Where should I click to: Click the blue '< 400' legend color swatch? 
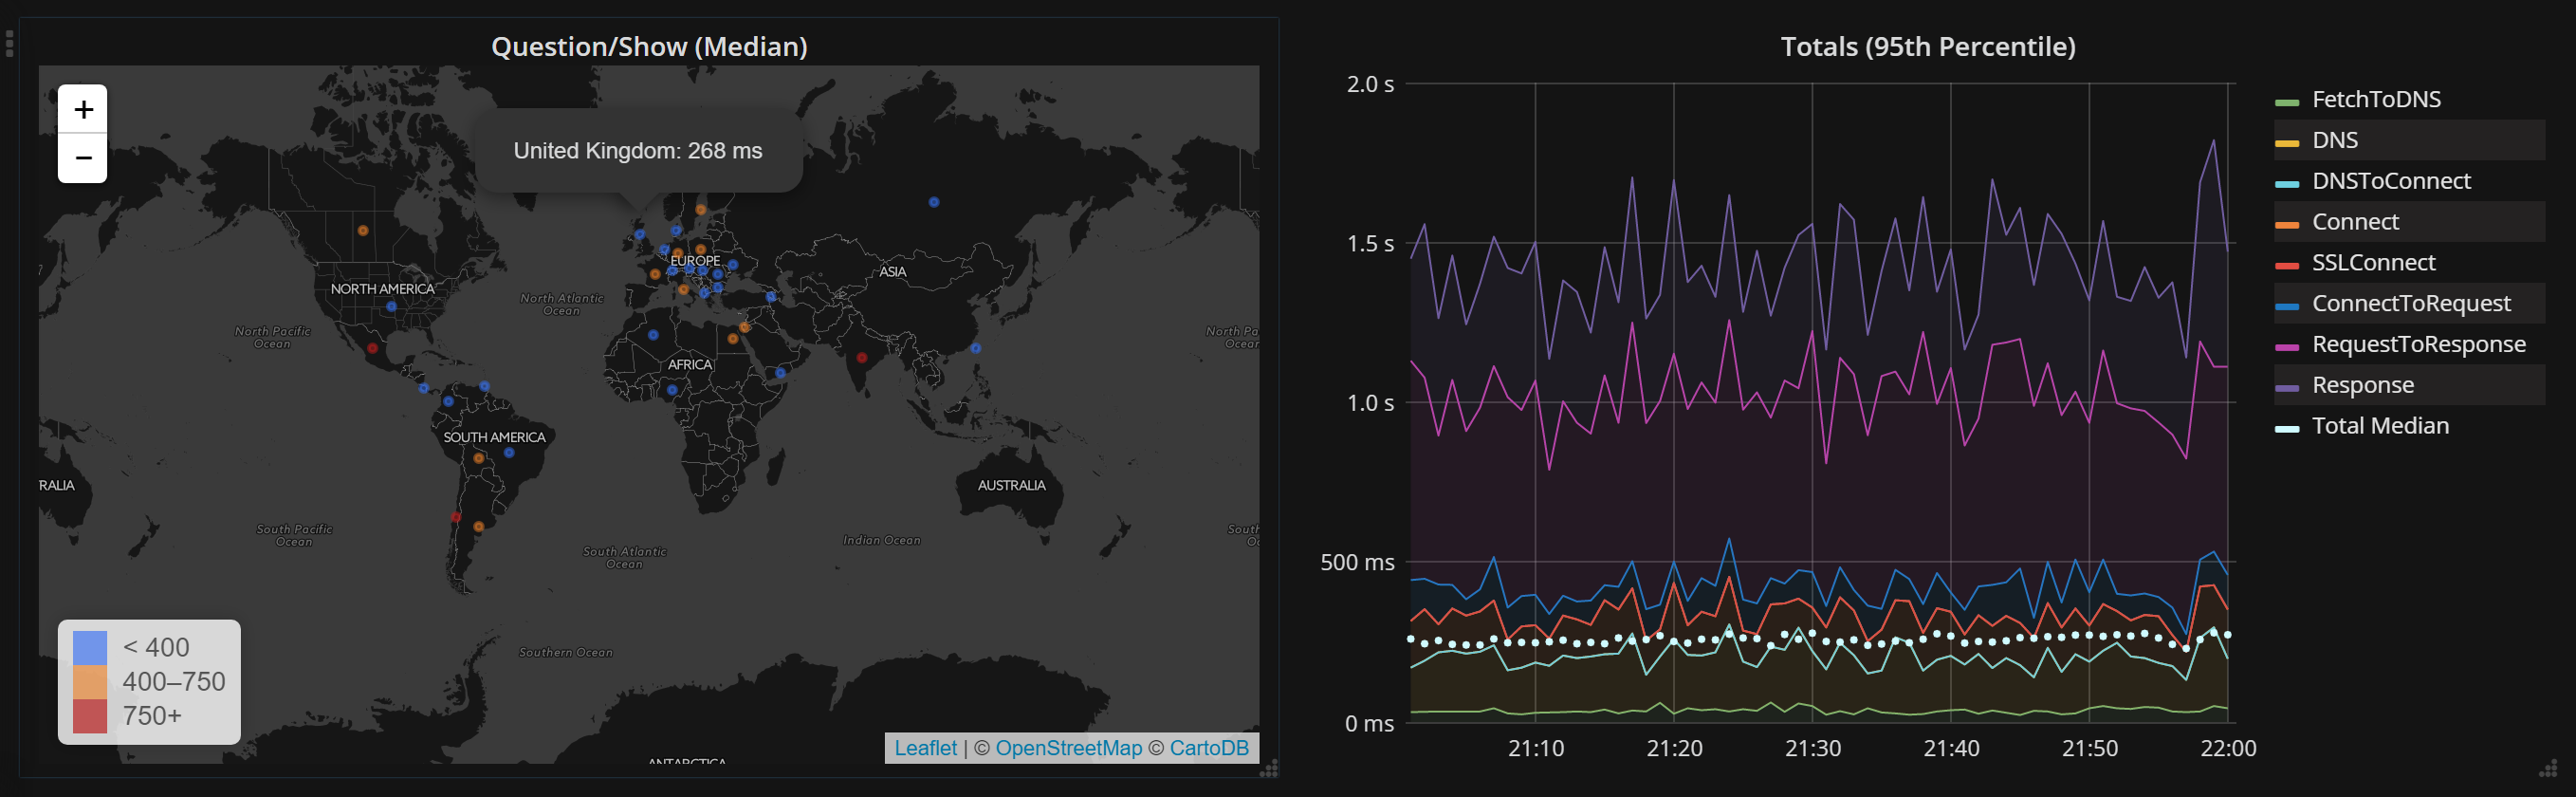[90, 647]
